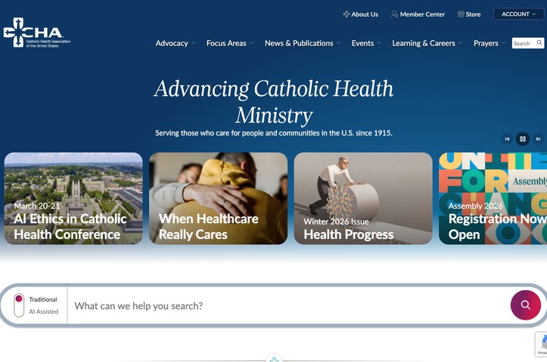The image size is (547, 362).
Task: Go to the Member Center
Action: pyautogui.click(x=422, y=14)
